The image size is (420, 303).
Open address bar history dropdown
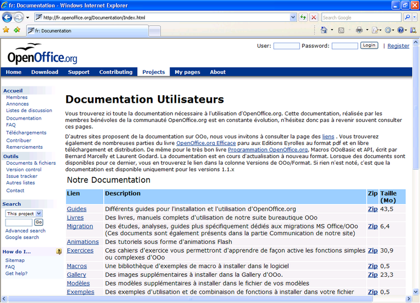point(293,18)
